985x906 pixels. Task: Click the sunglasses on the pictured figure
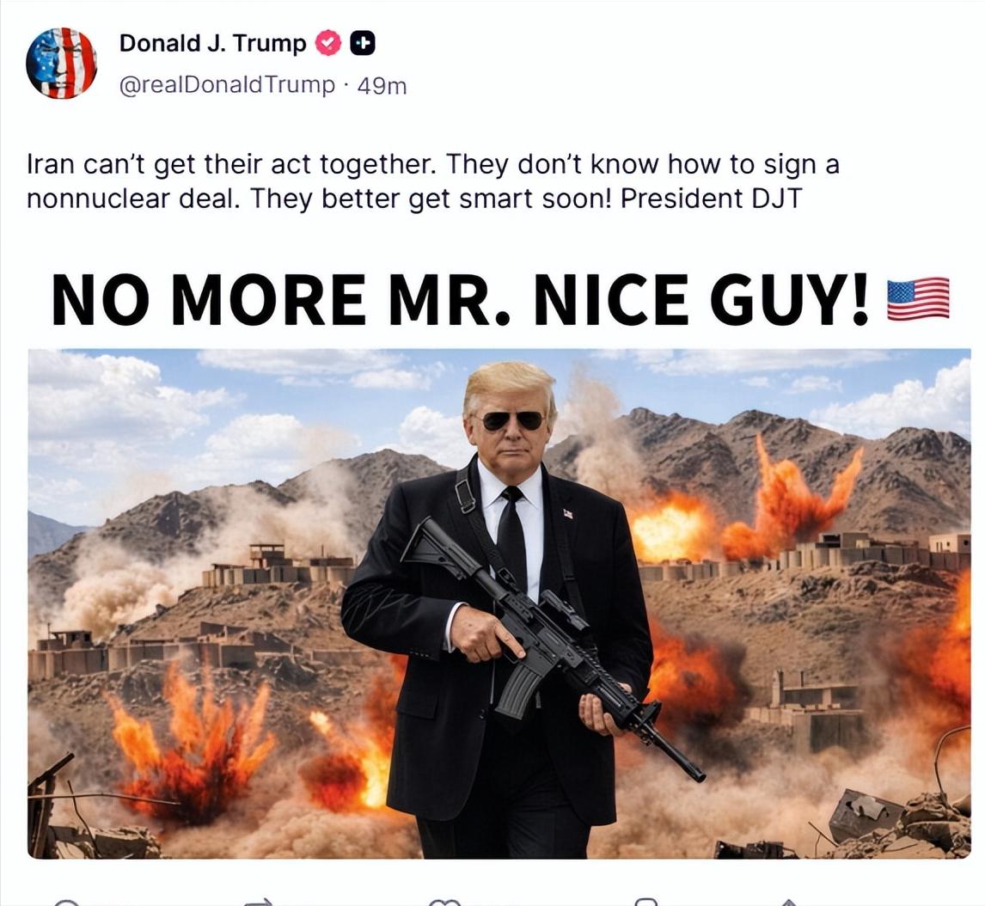point(513,420)
